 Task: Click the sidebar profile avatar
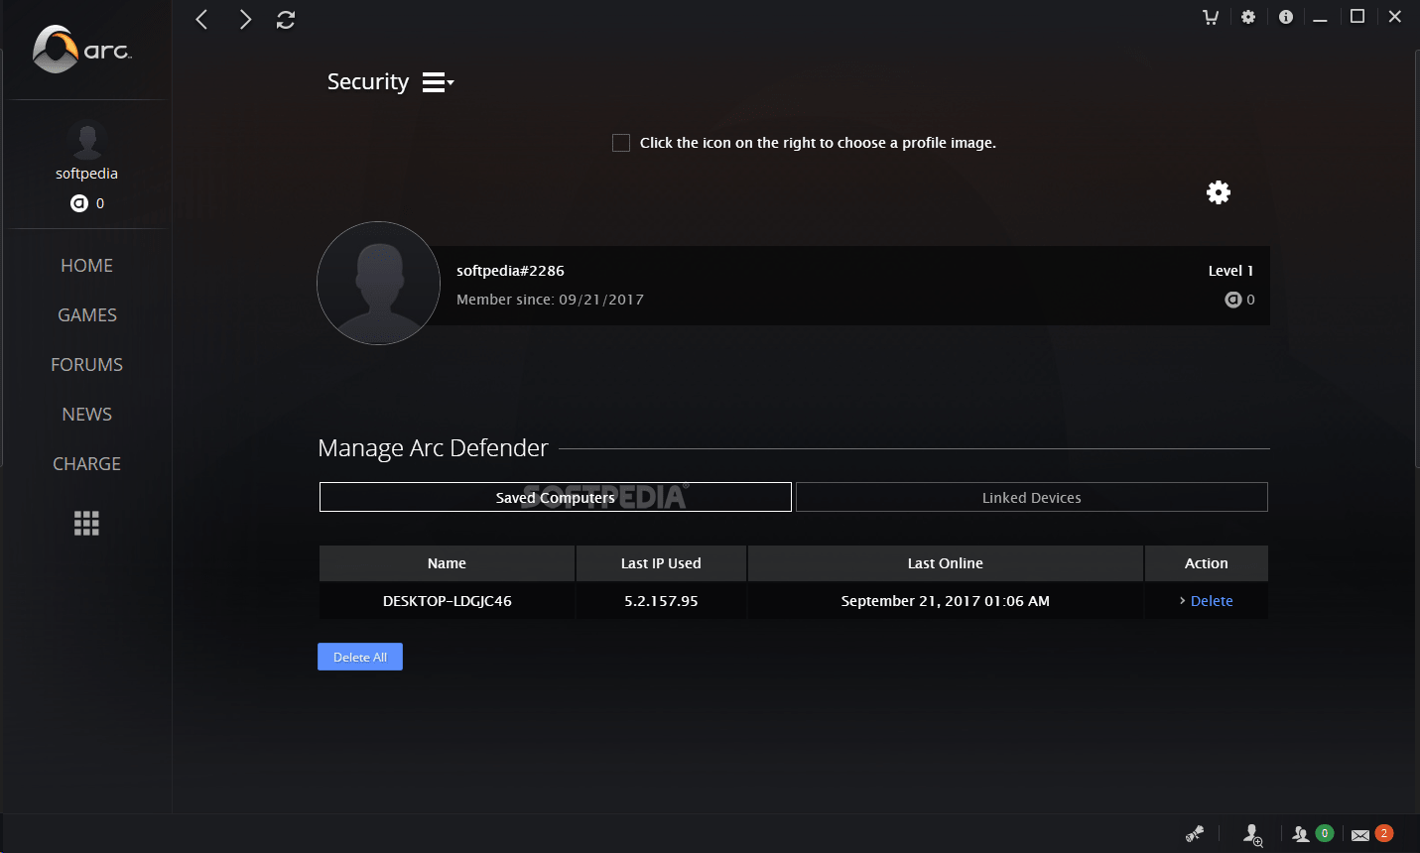[87, 140]
